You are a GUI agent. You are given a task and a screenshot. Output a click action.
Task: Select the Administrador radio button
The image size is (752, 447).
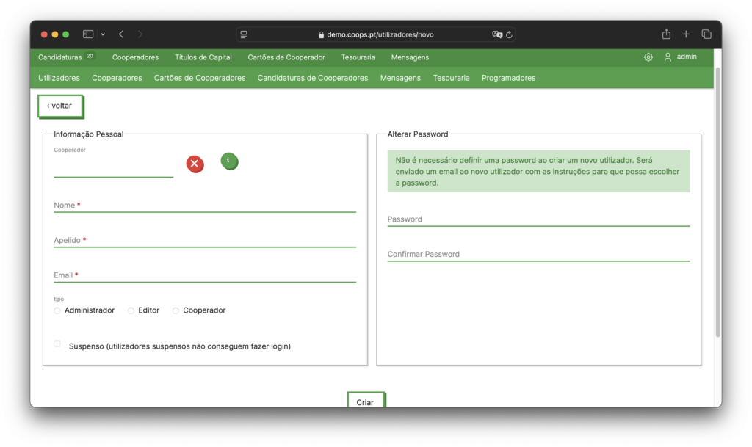[x=57, y=311]
